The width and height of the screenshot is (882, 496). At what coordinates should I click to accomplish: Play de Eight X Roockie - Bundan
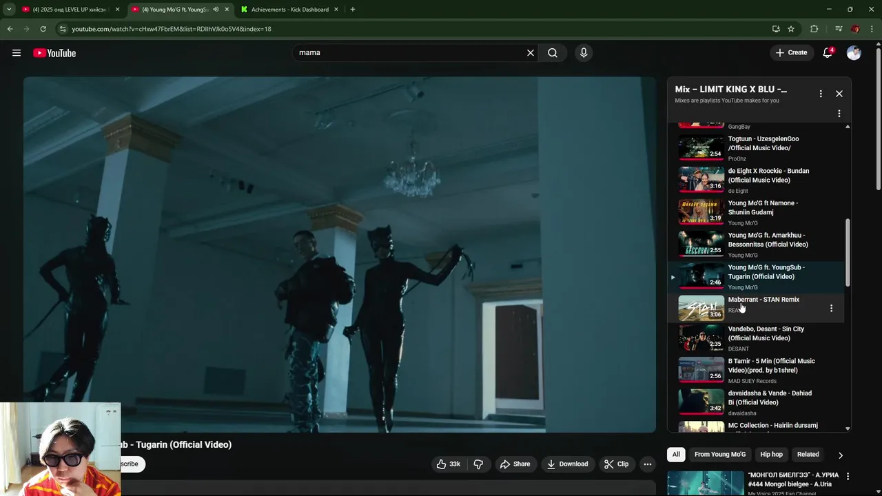pos(756,180)
